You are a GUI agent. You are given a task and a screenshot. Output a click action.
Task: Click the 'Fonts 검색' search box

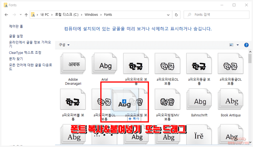click(216, 15)
